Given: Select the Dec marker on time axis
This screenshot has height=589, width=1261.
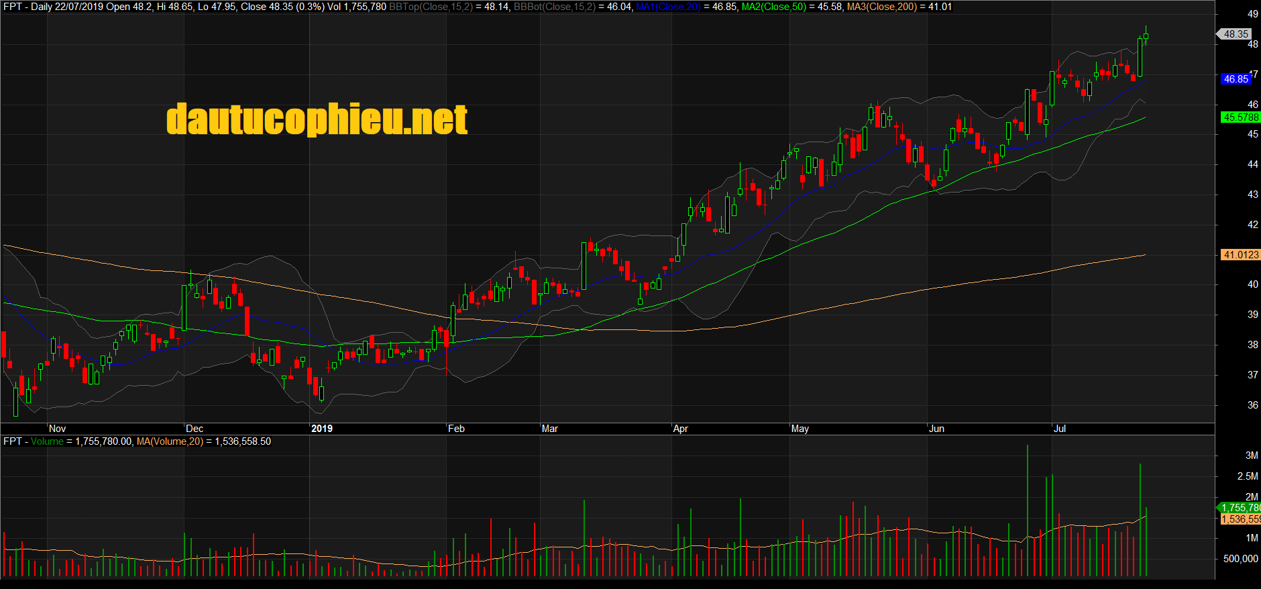Looking at the screenshot, I should pyautogui.click(x=195, y=429).
